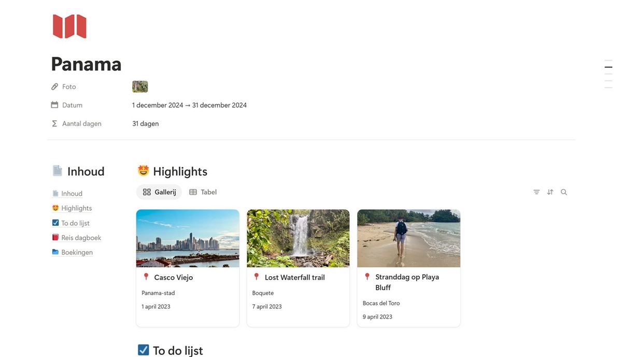Screen dimensions: 622x357
Task: Click the date 7 april 2023
Action: 267,307
